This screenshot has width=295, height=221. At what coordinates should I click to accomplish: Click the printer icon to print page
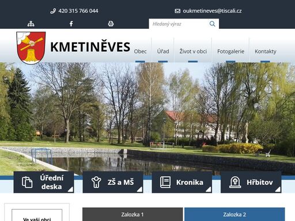tap(111, 24)
